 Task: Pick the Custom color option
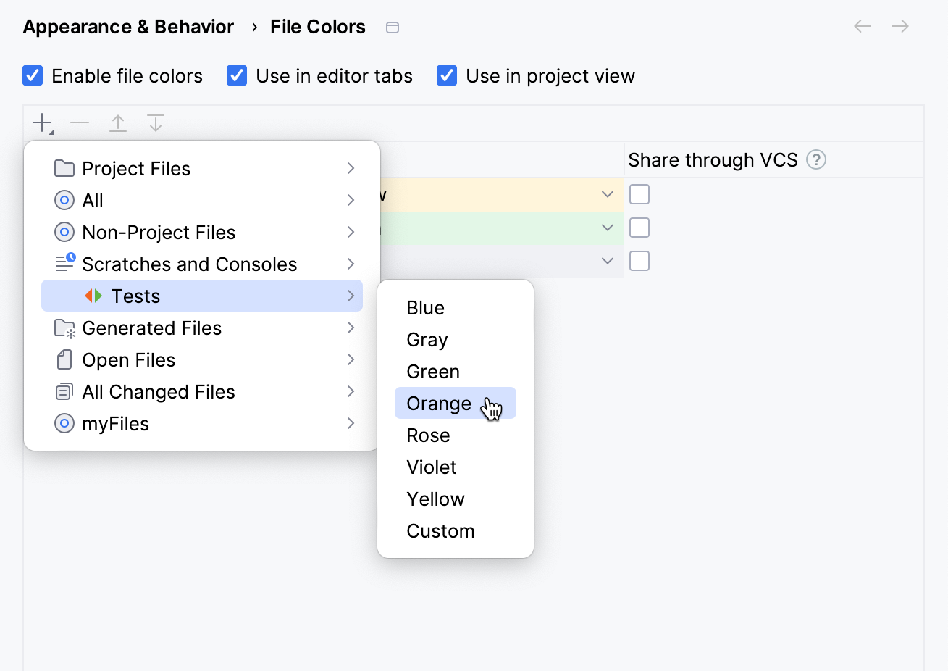[440, 531]
